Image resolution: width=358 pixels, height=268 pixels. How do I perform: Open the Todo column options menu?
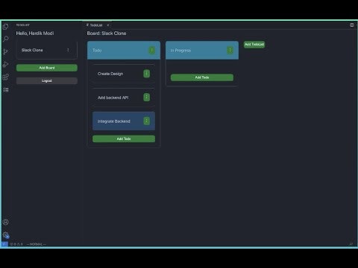click(x=151, y=51)
